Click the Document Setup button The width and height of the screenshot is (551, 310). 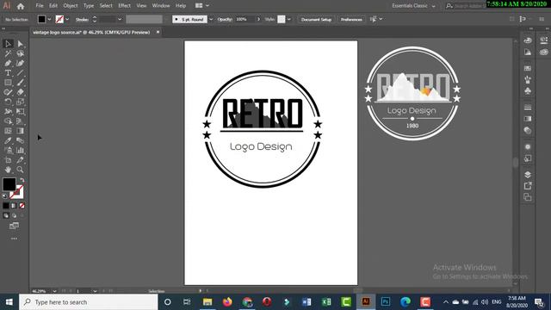pyautogui.click(x=316, y=19)
